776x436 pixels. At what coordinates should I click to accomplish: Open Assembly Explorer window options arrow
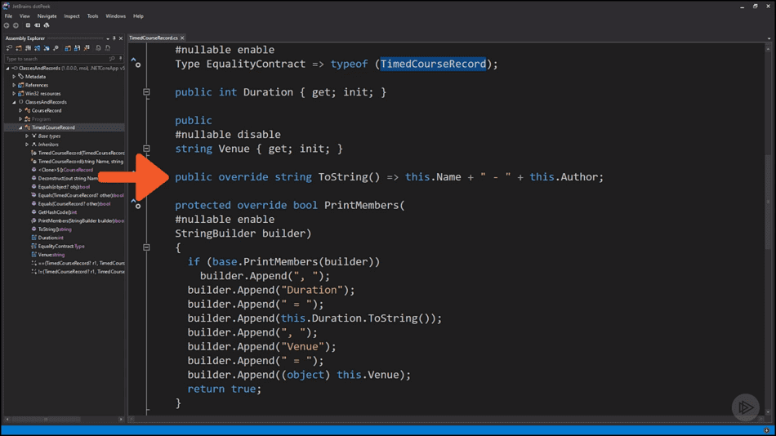pyautogui.click(x=107, y=38)
